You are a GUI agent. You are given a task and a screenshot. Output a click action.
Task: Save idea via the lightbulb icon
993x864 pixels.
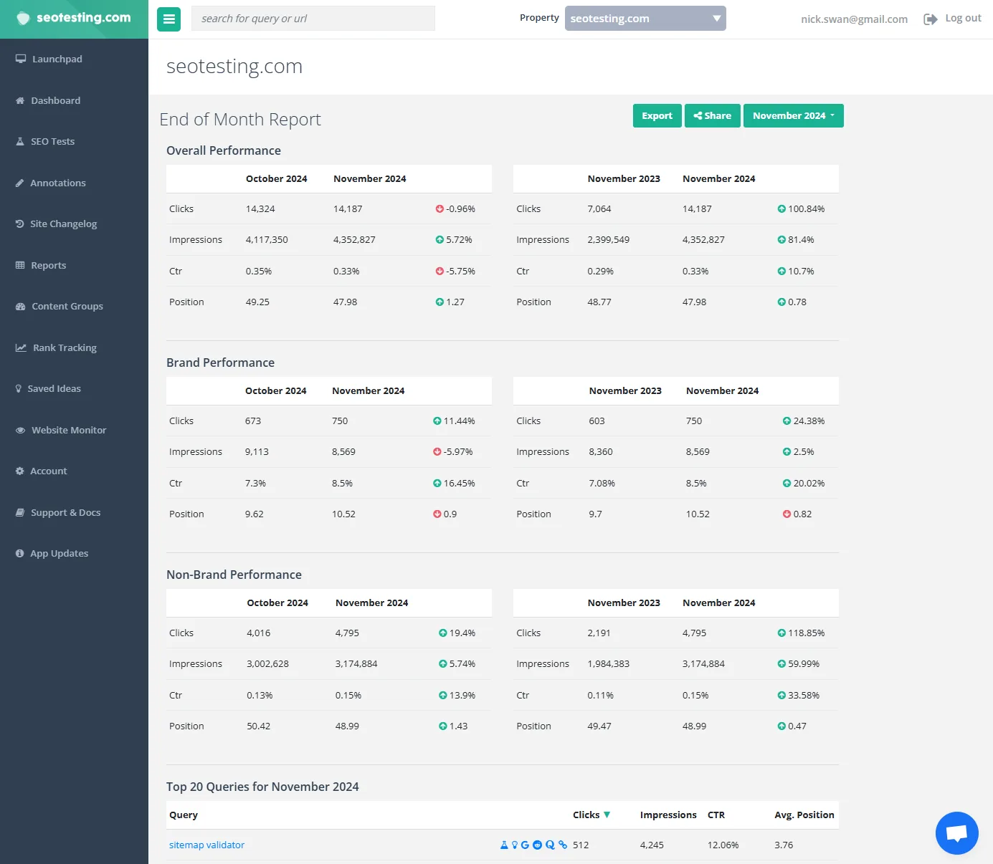tap(515, 845)
